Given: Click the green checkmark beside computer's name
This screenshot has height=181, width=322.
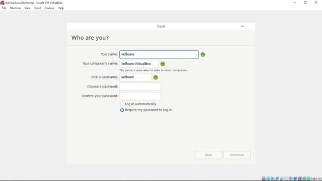Looking at the screenshot, I should point(163,64).
